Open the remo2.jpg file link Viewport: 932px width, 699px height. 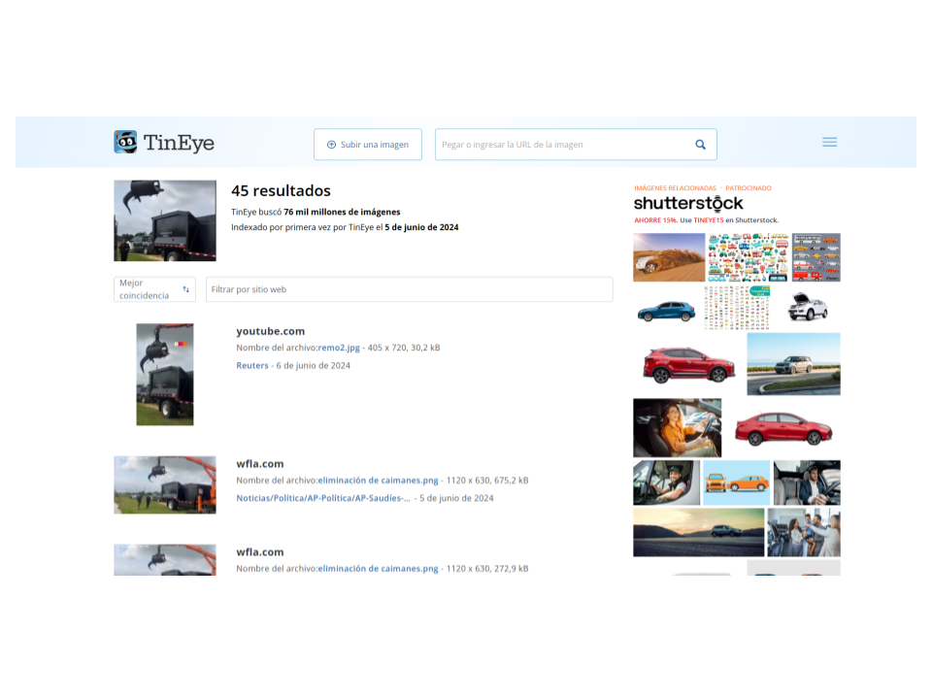click(x=339, y=348)
